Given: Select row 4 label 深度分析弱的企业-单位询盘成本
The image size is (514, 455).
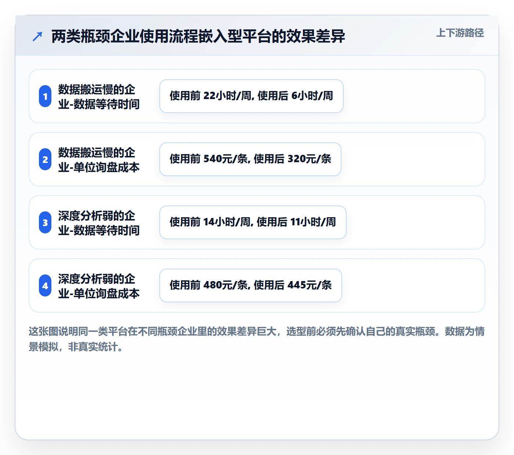Looking at the screenshot, I should click(99, 286).
